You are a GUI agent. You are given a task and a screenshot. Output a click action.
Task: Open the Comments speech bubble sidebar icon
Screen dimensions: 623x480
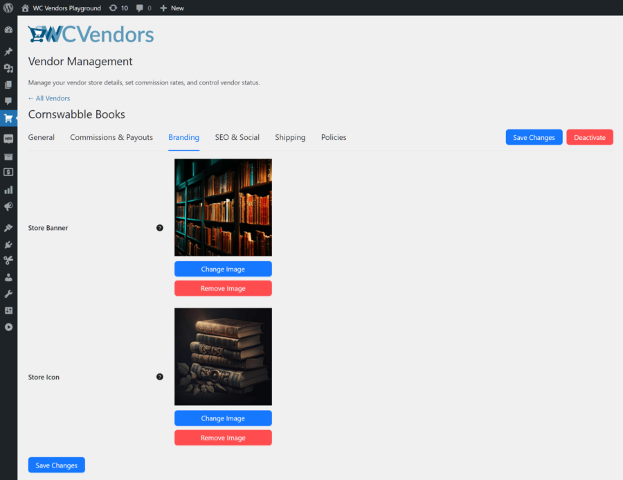8,100
